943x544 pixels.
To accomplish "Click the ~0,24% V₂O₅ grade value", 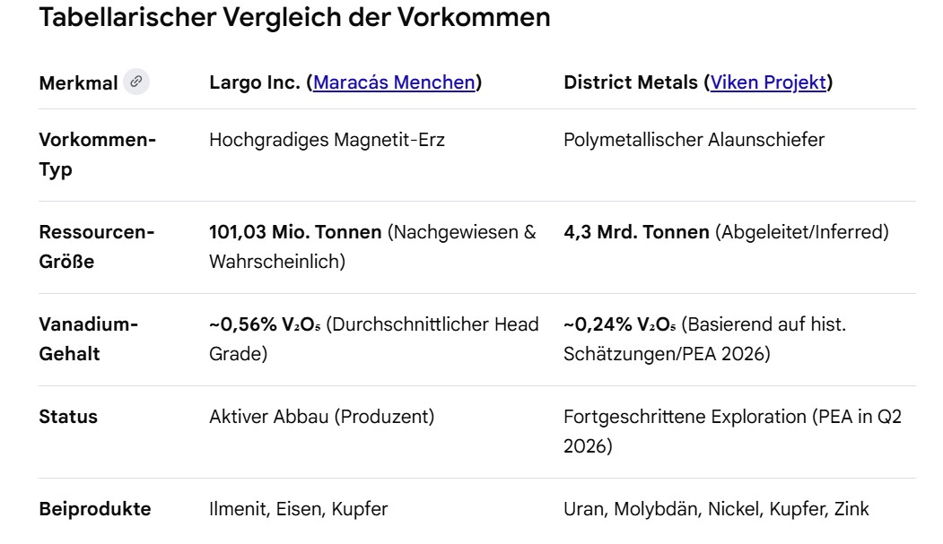I will click(x=619, y=324).
